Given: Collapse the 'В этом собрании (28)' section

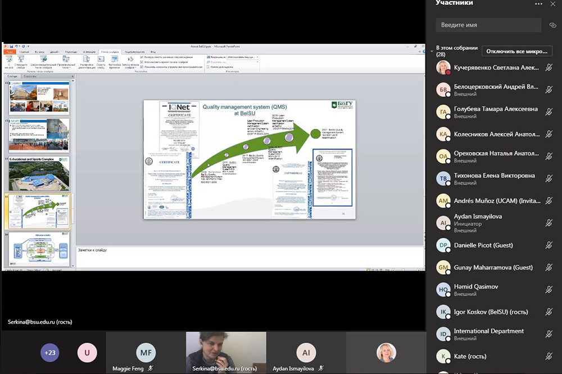Looking at the screenshot, I should click(x=432, y=51).
